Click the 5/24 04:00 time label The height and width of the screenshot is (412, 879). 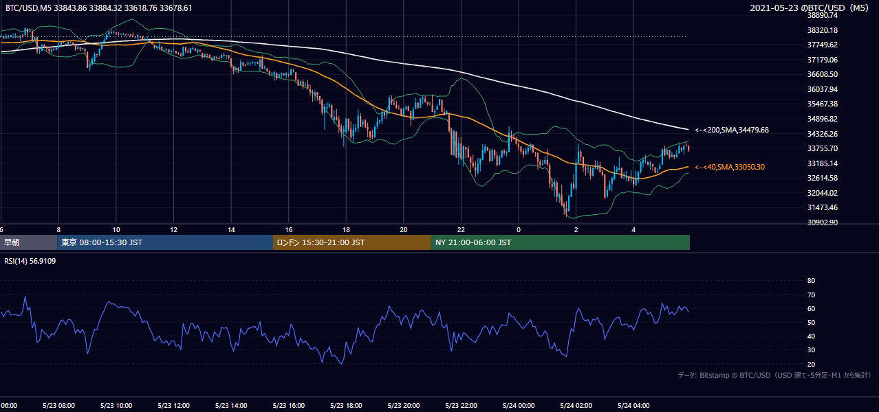coord(633,406)
